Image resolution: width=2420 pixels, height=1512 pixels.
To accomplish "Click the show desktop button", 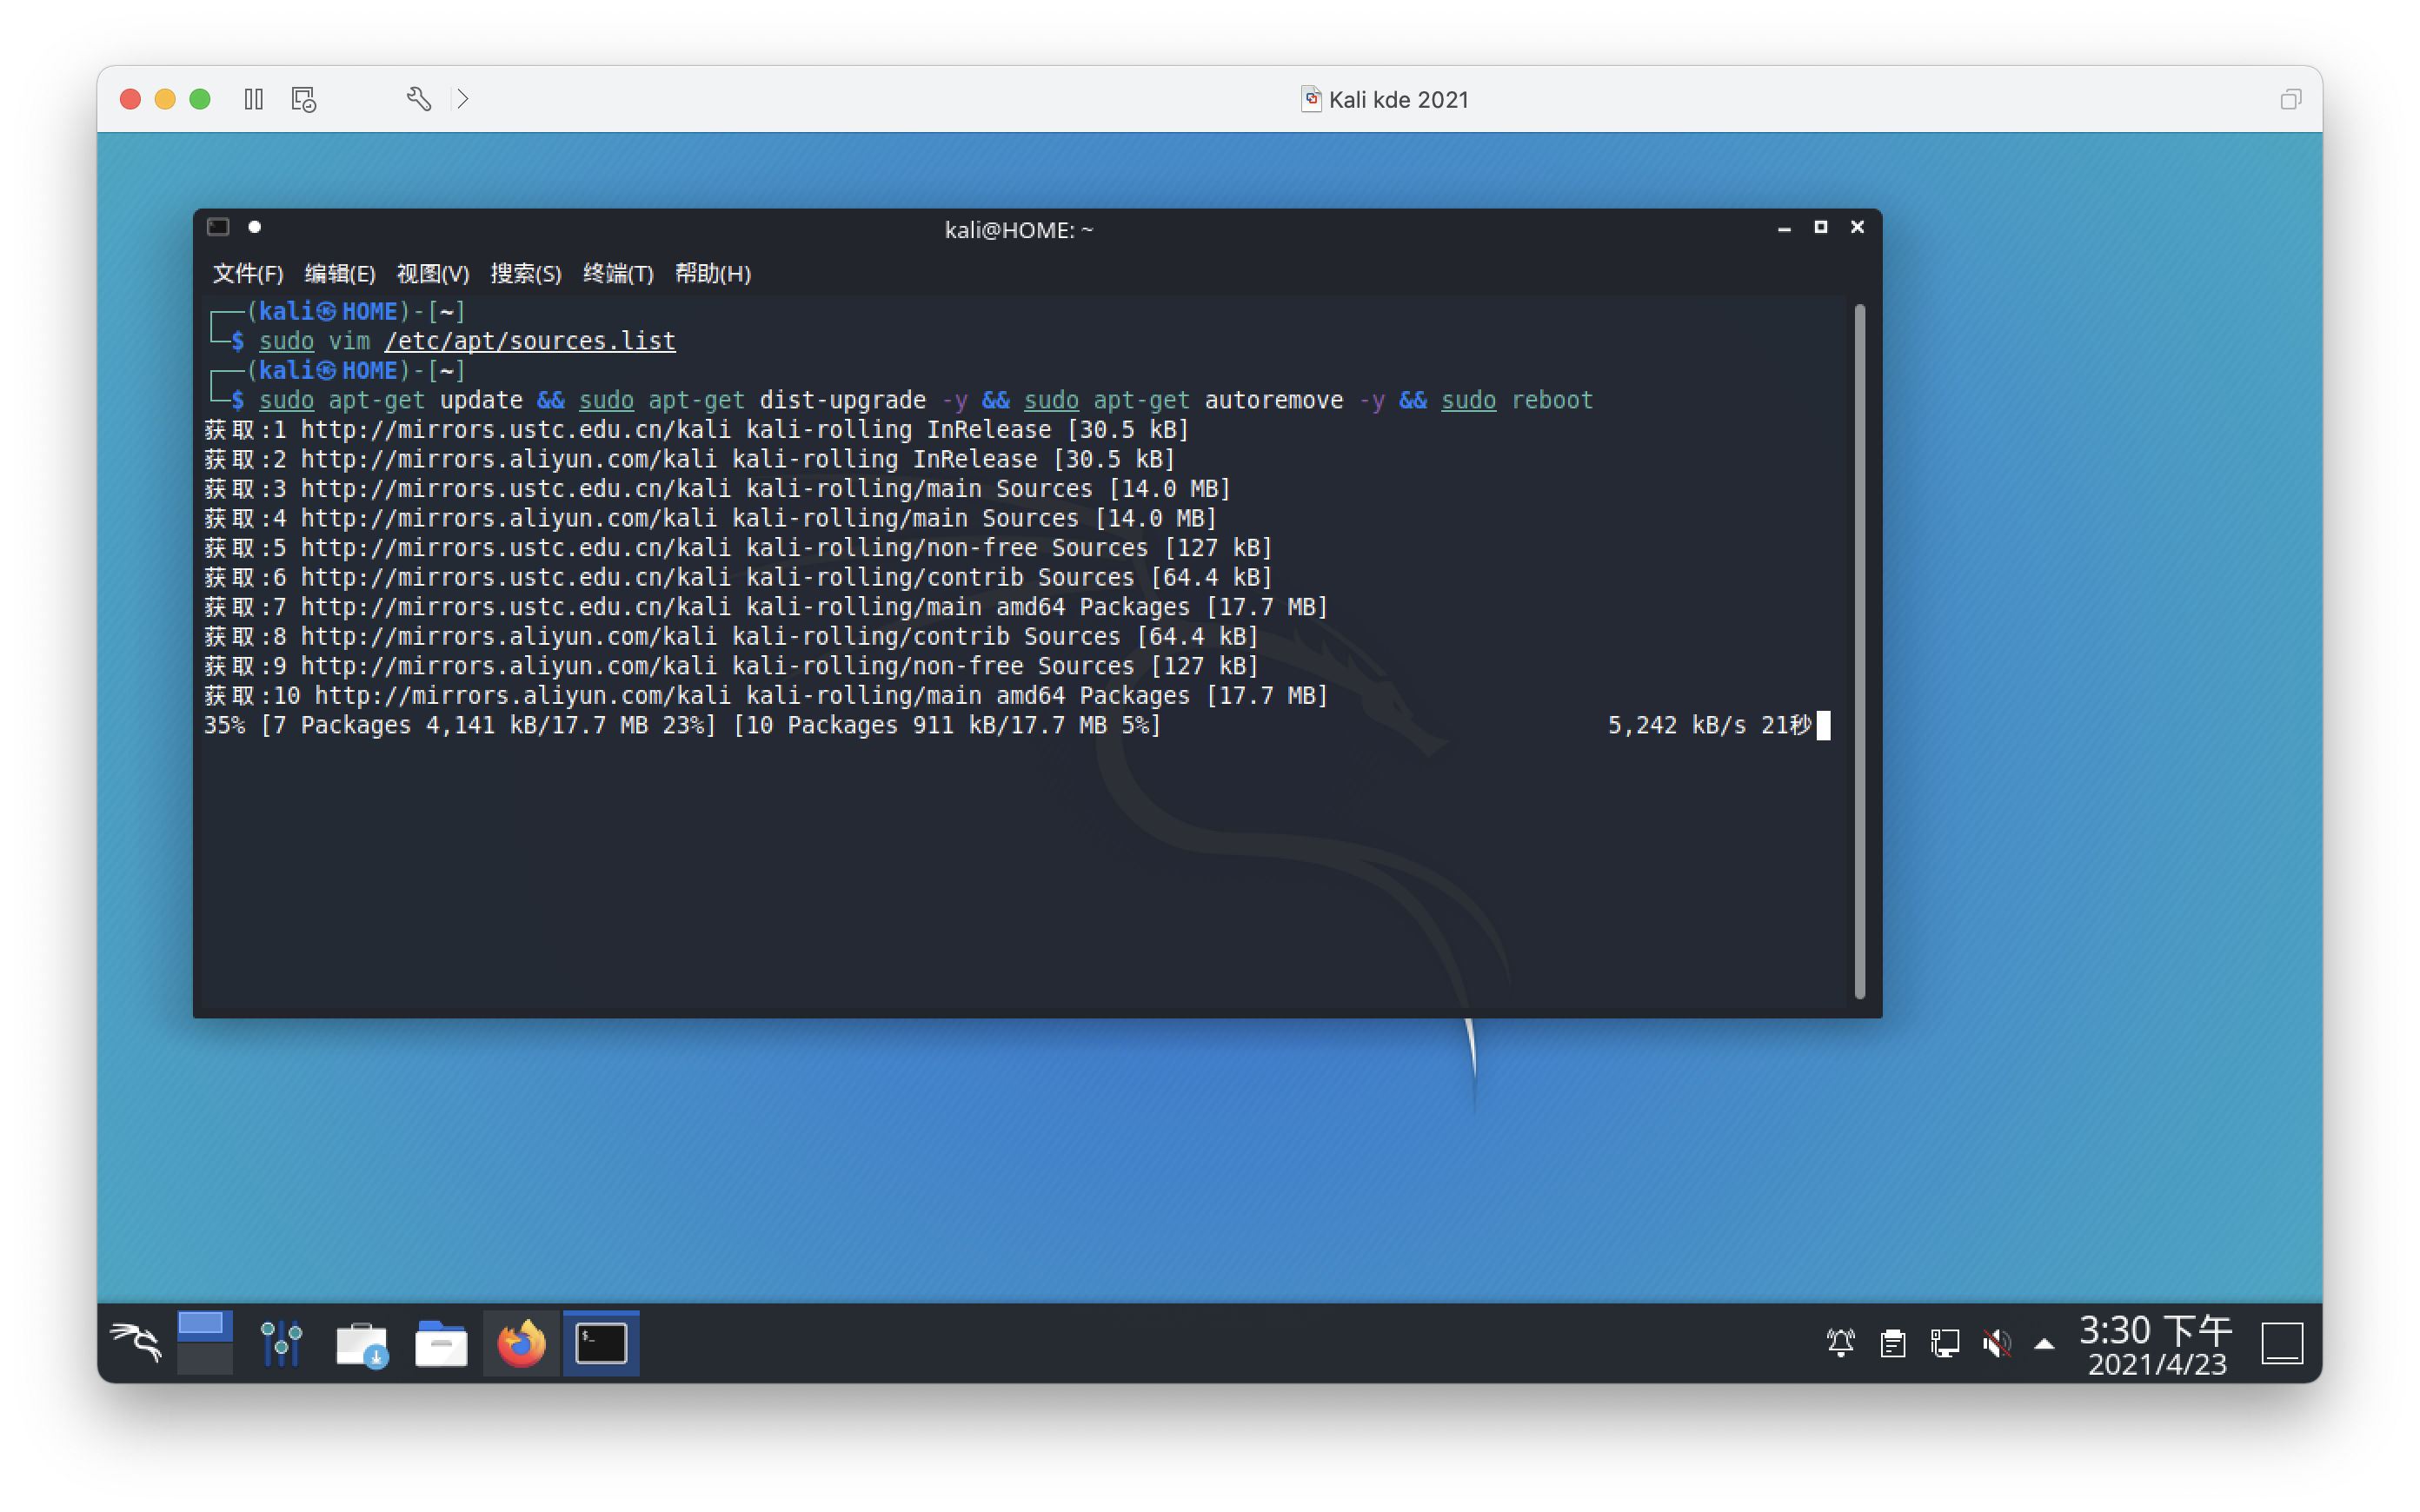I will pyautogui.click(x=2282, y=1343).
